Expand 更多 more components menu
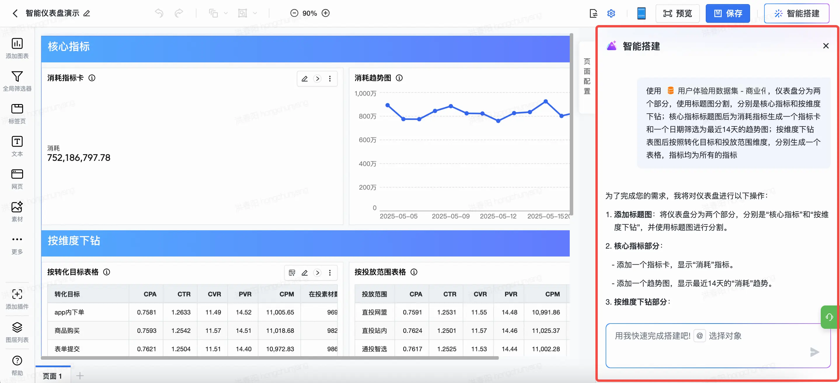 tap(17, 240)
